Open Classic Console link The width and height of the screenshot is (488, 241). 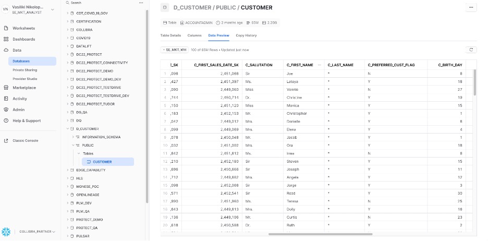tap(25, 141)
